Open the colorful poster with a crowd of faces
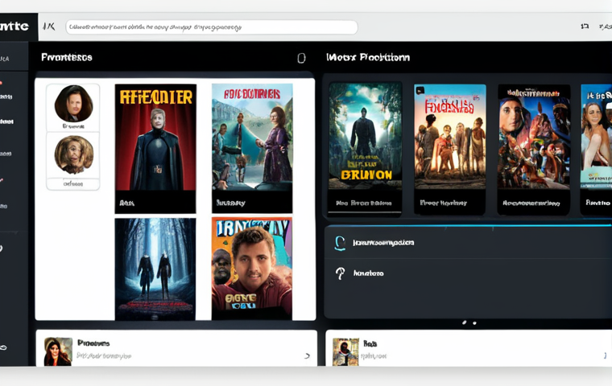612x386 pixels. (534, 137)
